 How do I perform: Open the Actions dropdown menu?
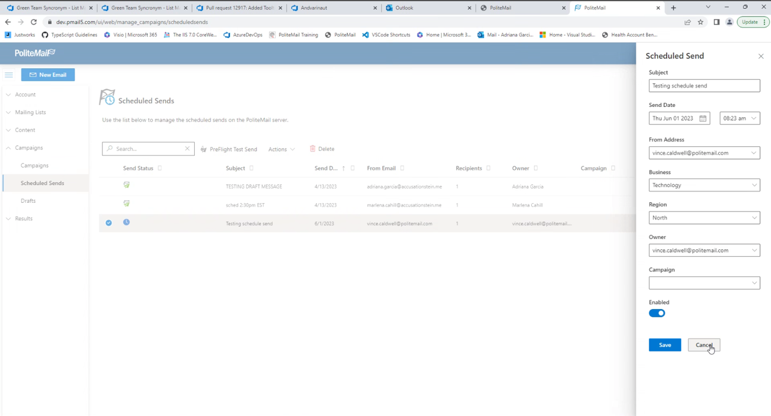[282, 149]
